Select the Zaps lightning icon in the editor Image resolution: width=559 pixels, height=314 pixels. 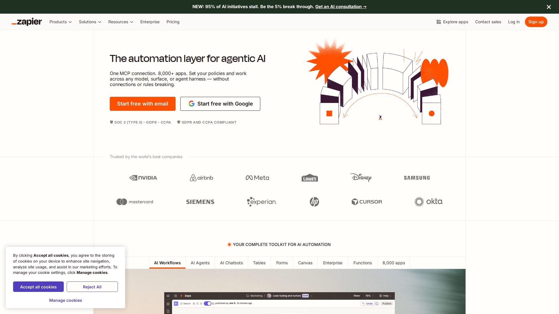point(181,296)
